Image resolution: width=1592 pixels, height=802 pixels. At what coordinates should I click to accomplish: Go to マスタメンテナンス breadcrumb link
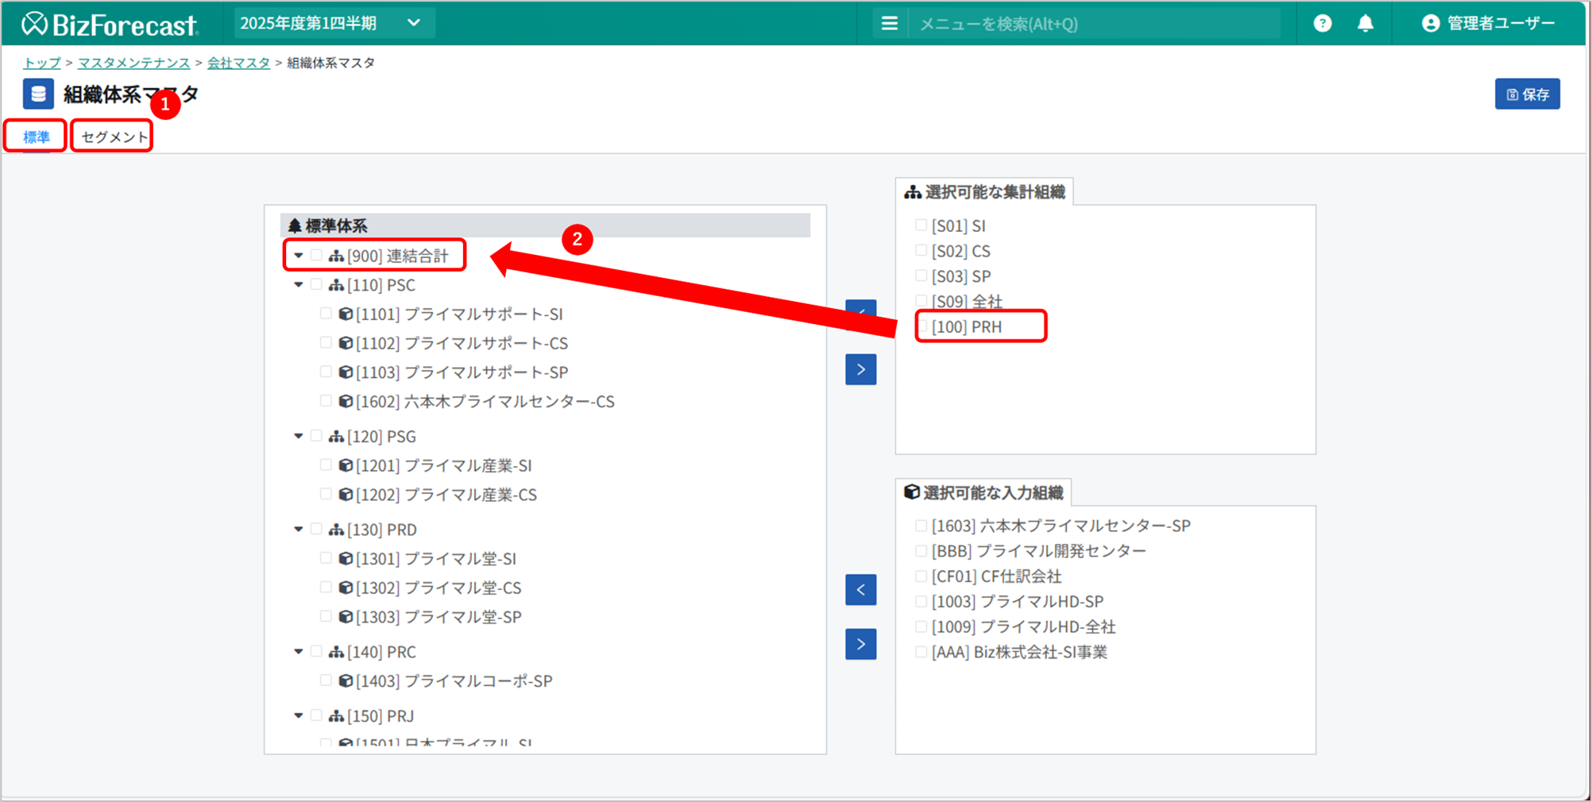133,63
